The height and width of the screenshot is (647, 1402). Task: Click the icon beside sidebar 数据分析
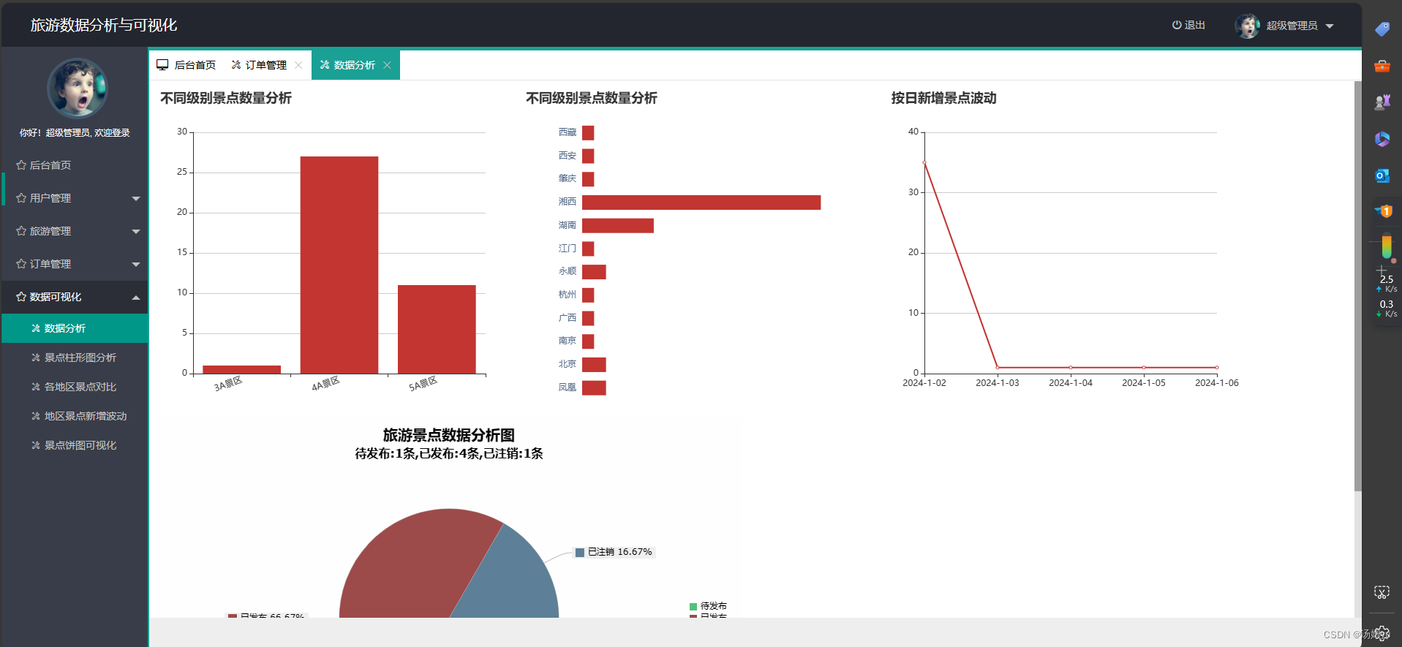[x=36, y=328]
